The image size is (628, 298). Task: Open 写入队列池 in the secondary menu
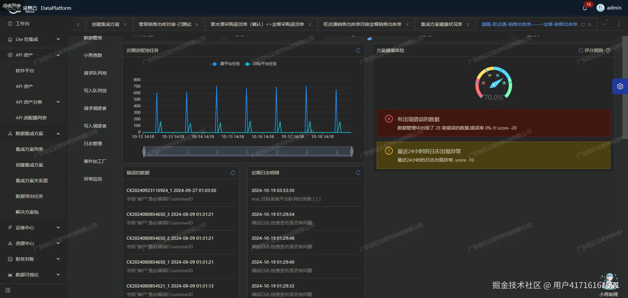95,91
